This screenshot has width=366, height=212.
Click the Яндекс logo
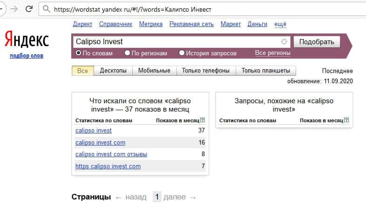coord(27,41)
